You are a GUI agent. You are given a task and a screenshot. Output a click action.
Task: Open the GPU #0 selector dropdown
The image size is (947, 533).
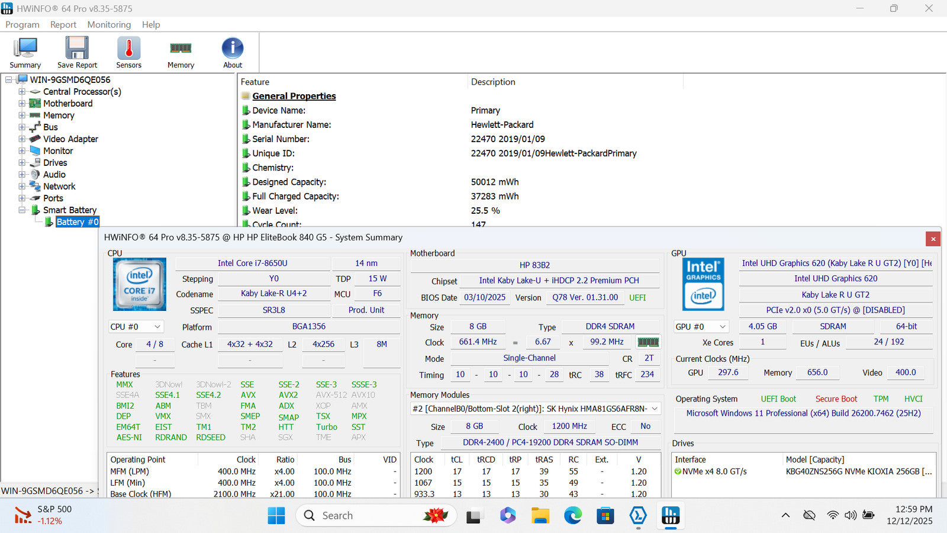[x=701, y=327]
